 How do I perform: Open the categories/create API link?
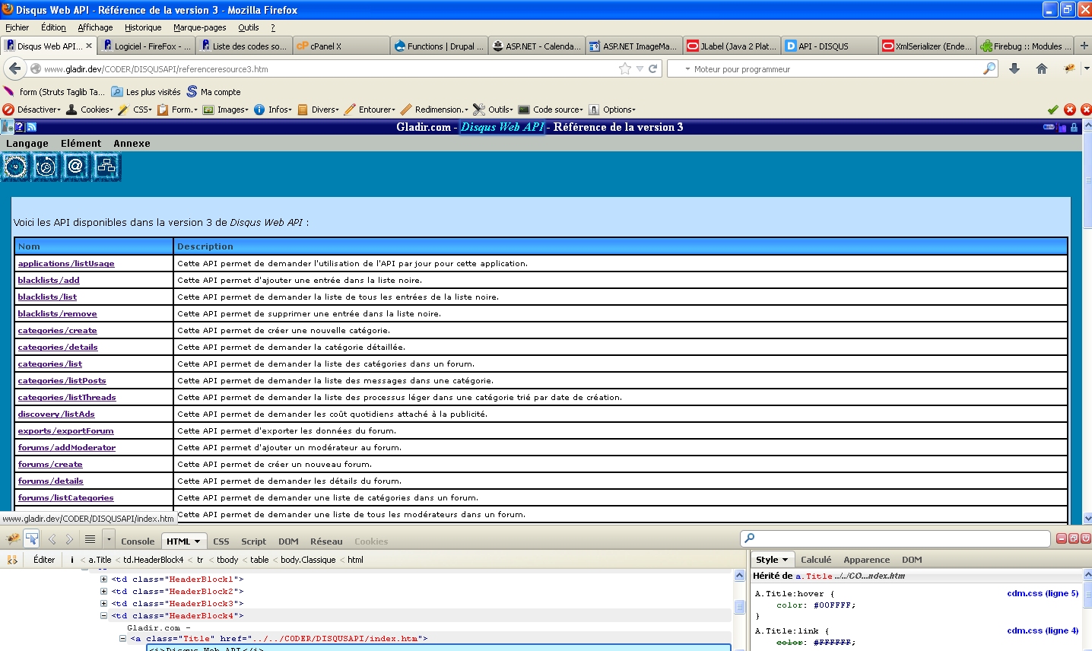57,330
